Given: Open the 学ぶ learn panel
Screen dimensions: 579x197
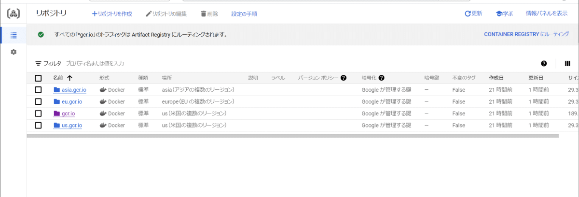Looking at the screenshot, I should tap(504, 14).
